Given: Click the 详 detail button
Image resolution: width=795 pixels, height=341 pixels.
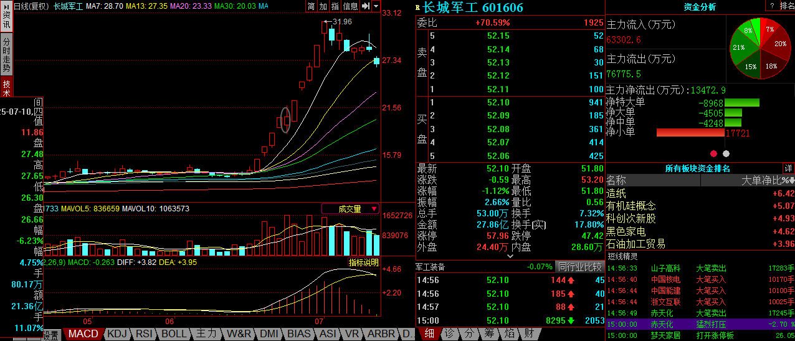Looking at the screenshot, I should click(x=788, y=168).
